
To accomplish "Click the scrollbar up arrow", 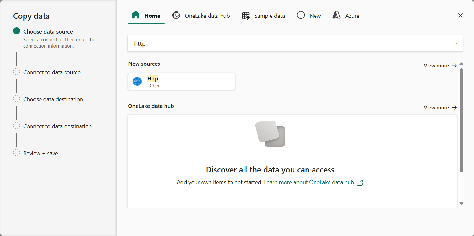I will 461,64.
